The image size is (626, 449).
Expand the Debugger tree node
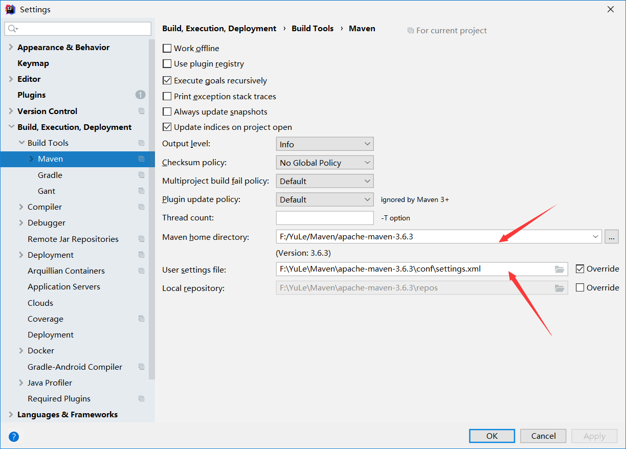click(21, 222)
